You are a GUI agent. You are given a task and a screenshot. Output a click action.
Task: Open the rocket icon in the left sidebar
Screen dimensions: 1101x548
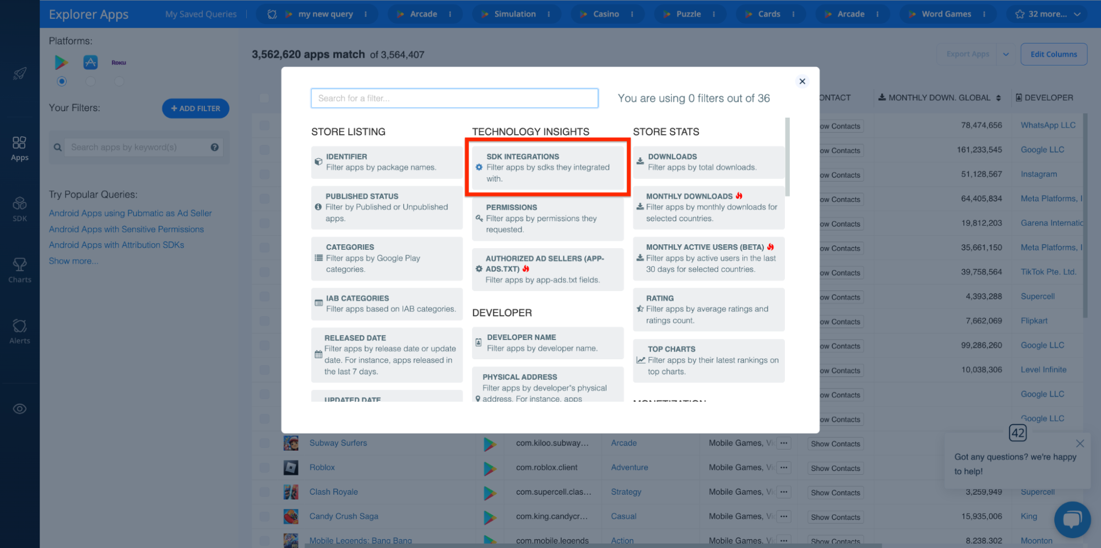20,73
